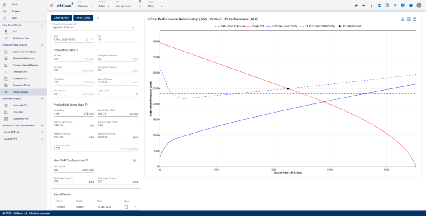This screenshot has width=426, height=216.
Task: Click the filter icon above the Well selector
Action: [x=140, y=2]
